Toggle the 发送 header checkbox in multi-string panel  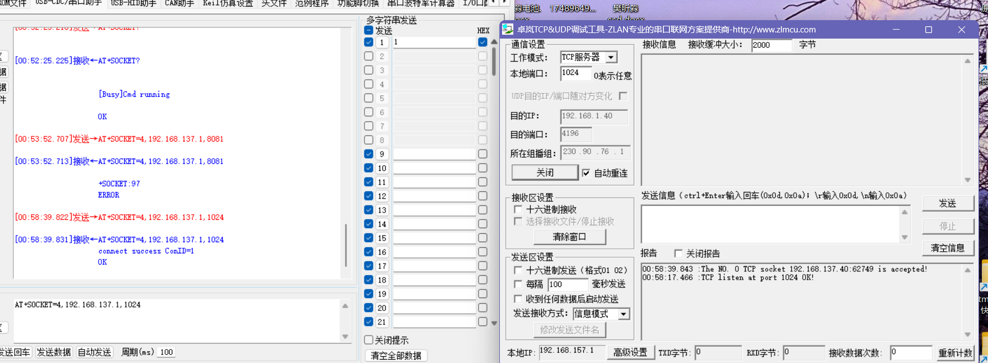[x=368, y=30]
